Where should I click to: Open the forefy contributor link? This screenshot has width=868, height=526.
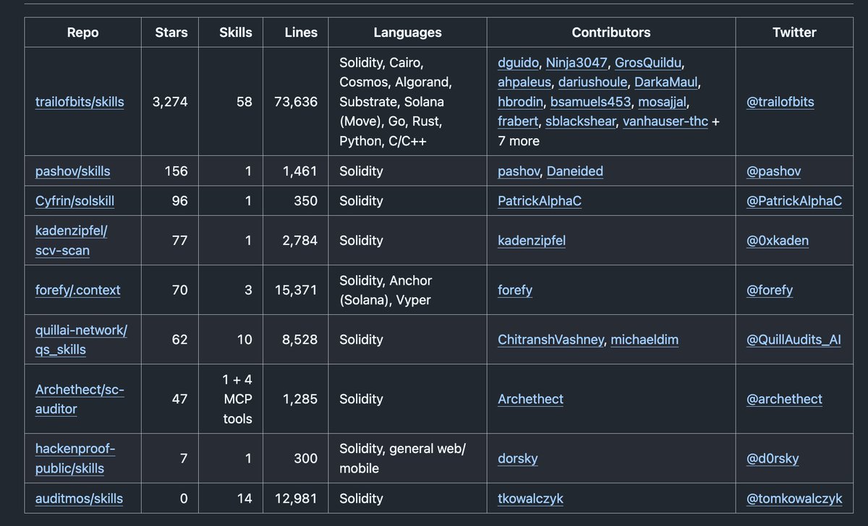click(515, 290)
